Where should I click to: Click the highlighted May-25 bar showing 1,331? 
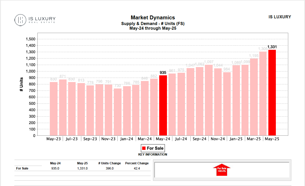point(272,93)
